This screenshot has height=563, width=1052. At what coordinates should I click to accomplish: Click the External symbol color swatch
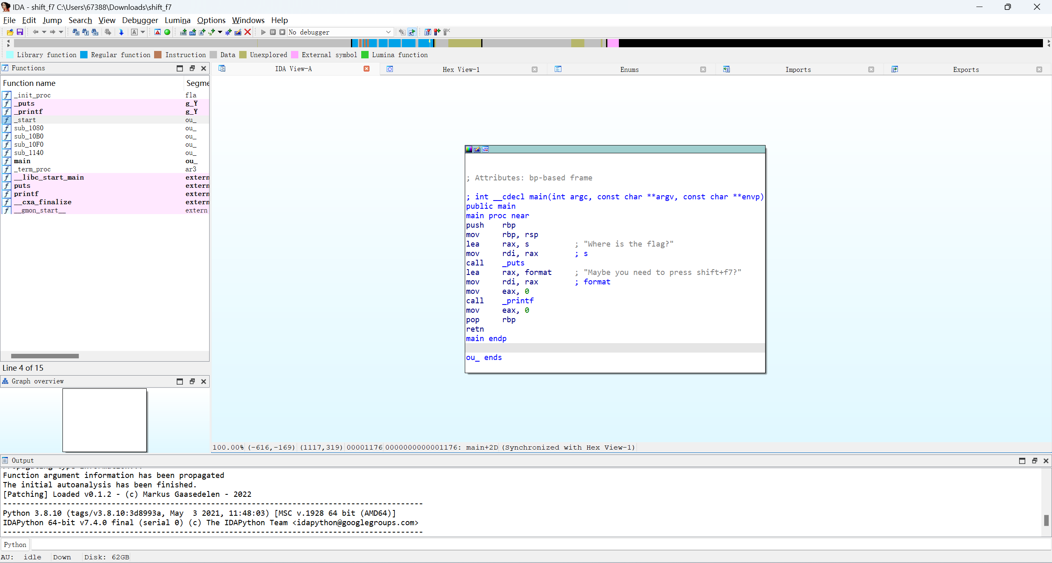(295, 55)
